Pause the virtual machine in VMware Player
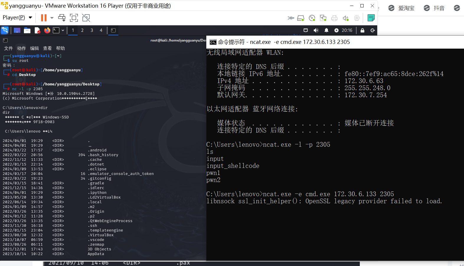 44,18
